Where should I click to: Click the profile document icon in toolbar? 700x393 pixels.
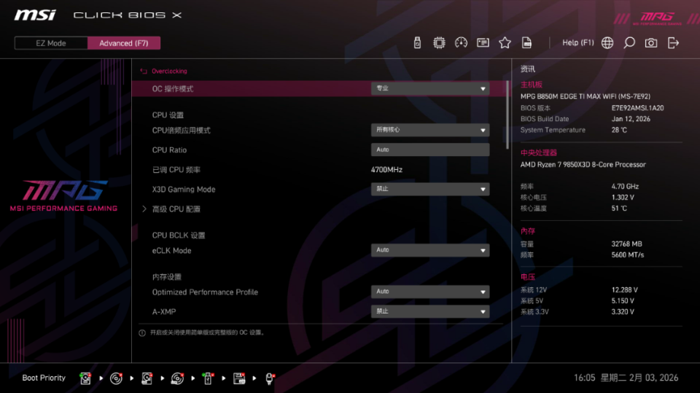(x=526, y=43)
